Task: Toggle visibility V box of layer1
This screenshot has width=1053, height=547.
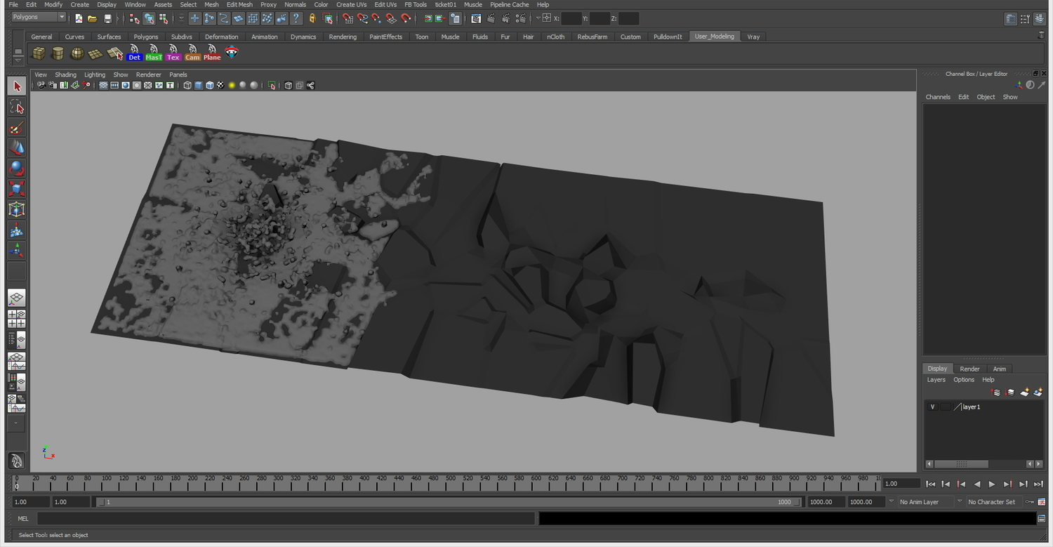Action: tap(932, 407)
